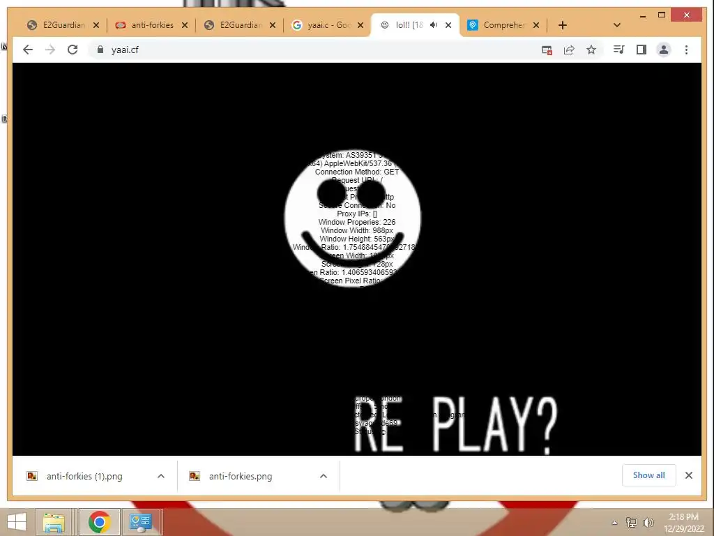Click the Chrome taskbar icon

click(99, 522)
